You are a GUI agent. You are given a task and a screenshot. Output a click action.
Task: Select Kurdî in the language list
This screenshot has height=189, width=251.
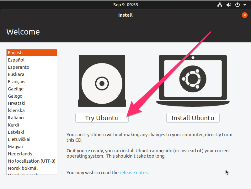(32, 125)
